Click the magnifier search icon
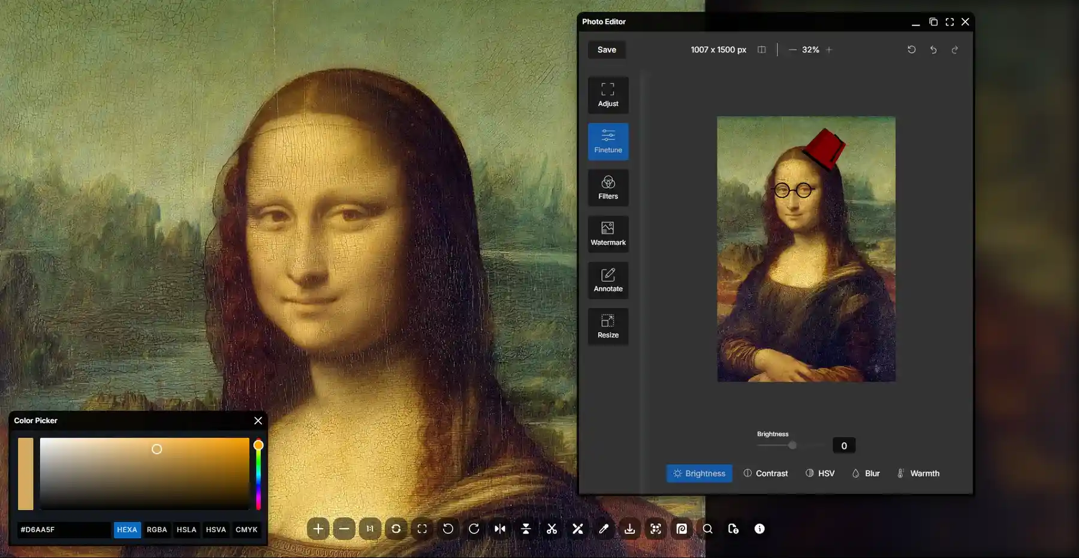The image size is (1079, 558). click(707, 529)
